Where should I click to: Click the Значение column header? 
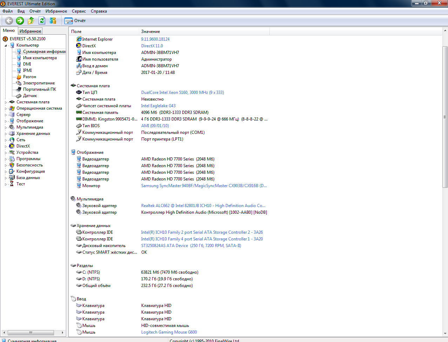click(151, 32)
